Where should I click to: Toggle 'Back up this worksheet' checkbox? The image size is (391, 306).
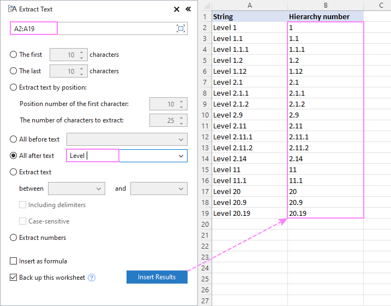click(x=13, y=278)
